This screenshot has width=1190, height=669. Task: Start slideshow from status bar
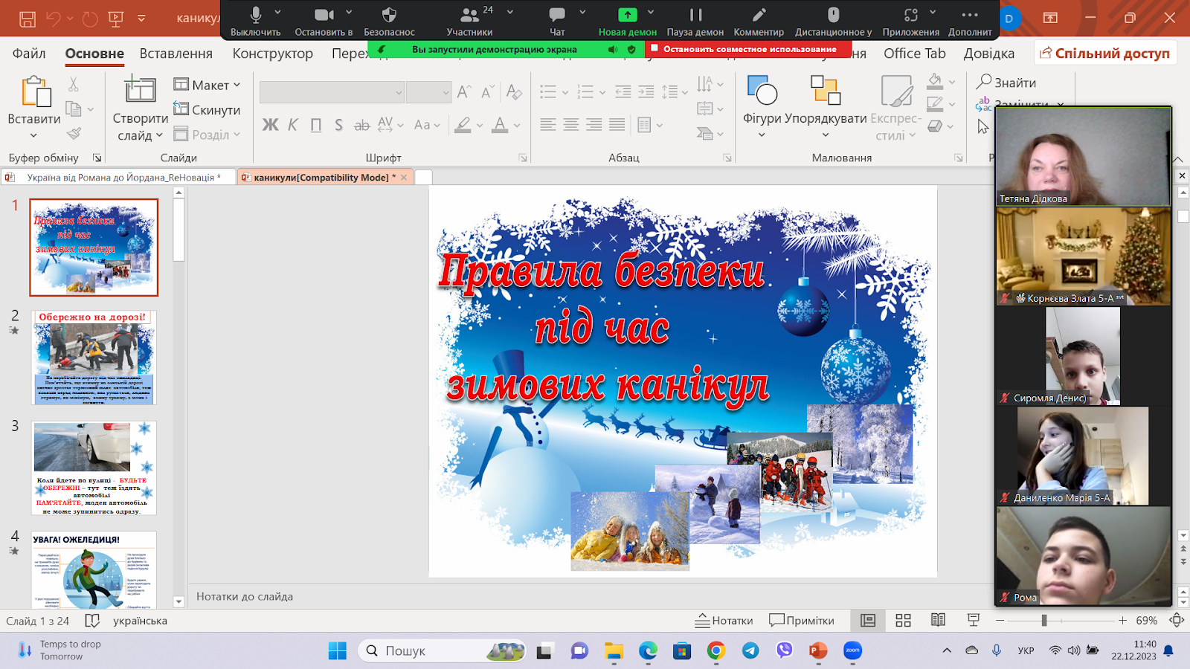(x=974, y=620)
